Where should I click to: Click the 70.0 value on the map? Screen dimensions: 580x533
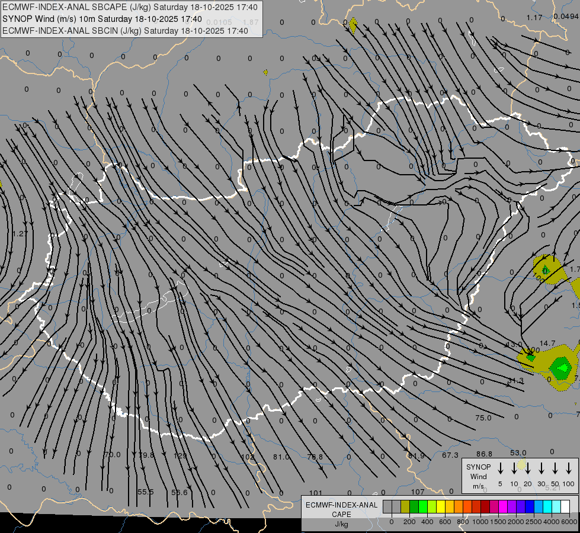pyautogui.click(x=113, y=455)
